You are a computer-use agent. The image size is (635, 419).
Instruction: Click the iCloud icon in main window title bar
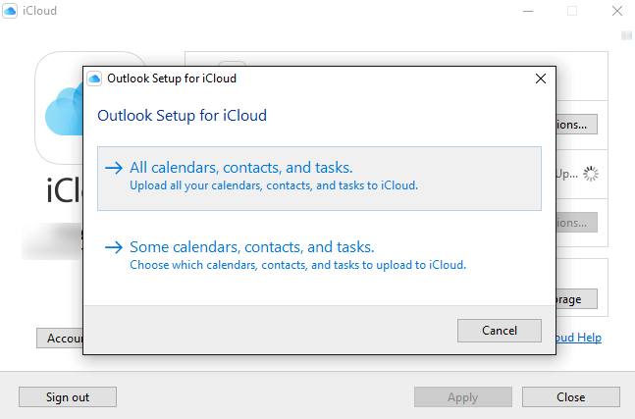[10, 11]
